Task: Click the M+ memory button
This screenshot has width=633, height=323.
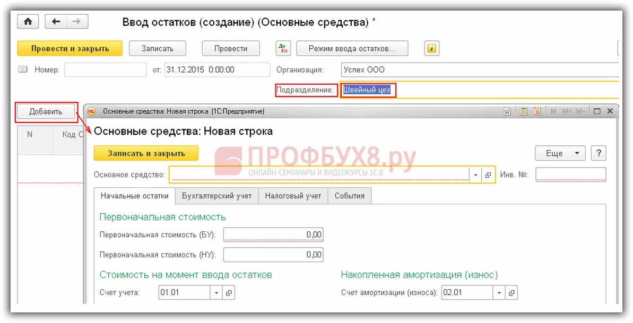Action: 566,111
